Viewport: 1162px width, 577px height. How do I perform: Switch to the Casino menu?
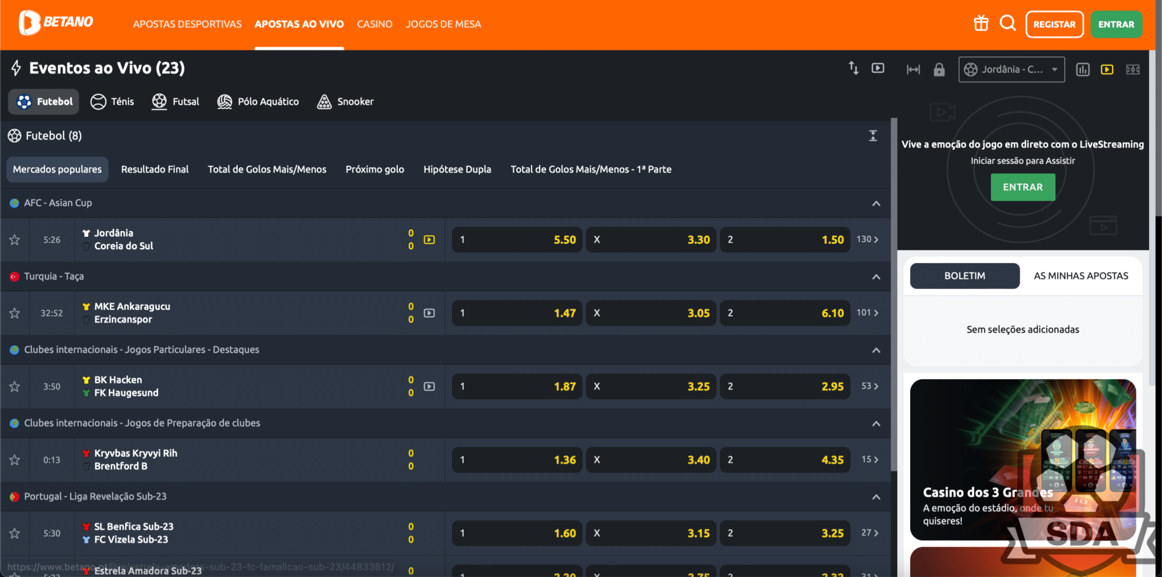(375, 24)
